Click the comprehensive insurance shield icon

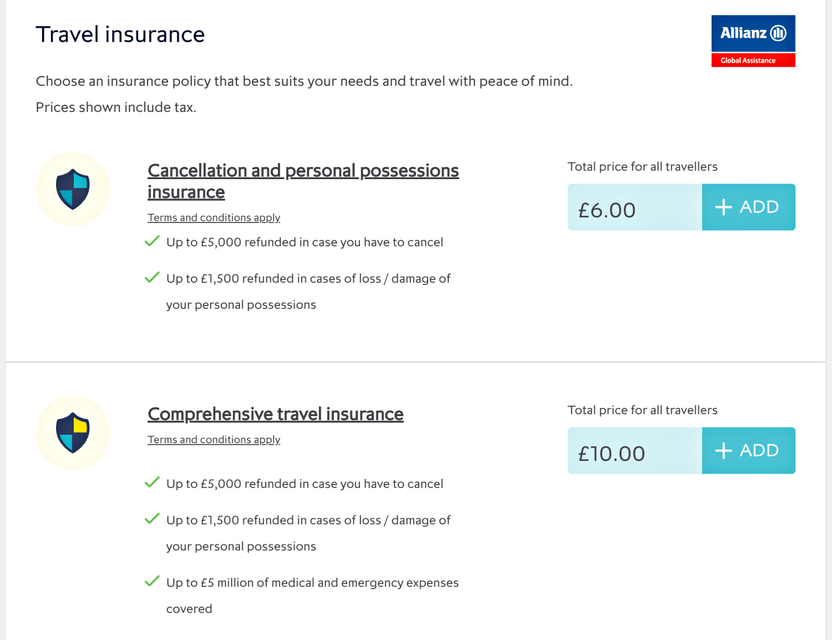(73, 433)
